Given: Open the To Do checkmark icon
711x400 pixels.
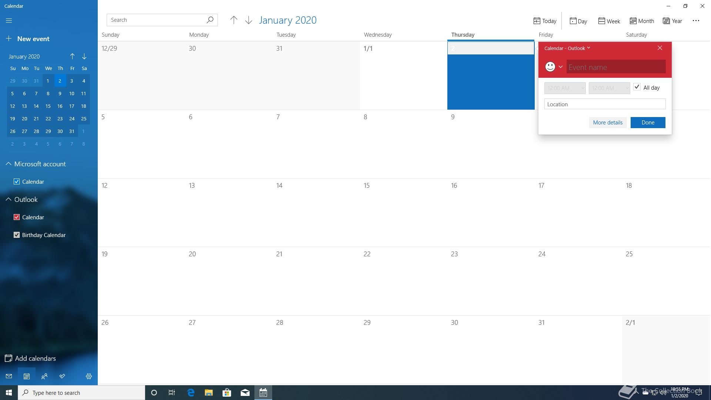Looking at the screenshot, I should click(x=62, y=376).
